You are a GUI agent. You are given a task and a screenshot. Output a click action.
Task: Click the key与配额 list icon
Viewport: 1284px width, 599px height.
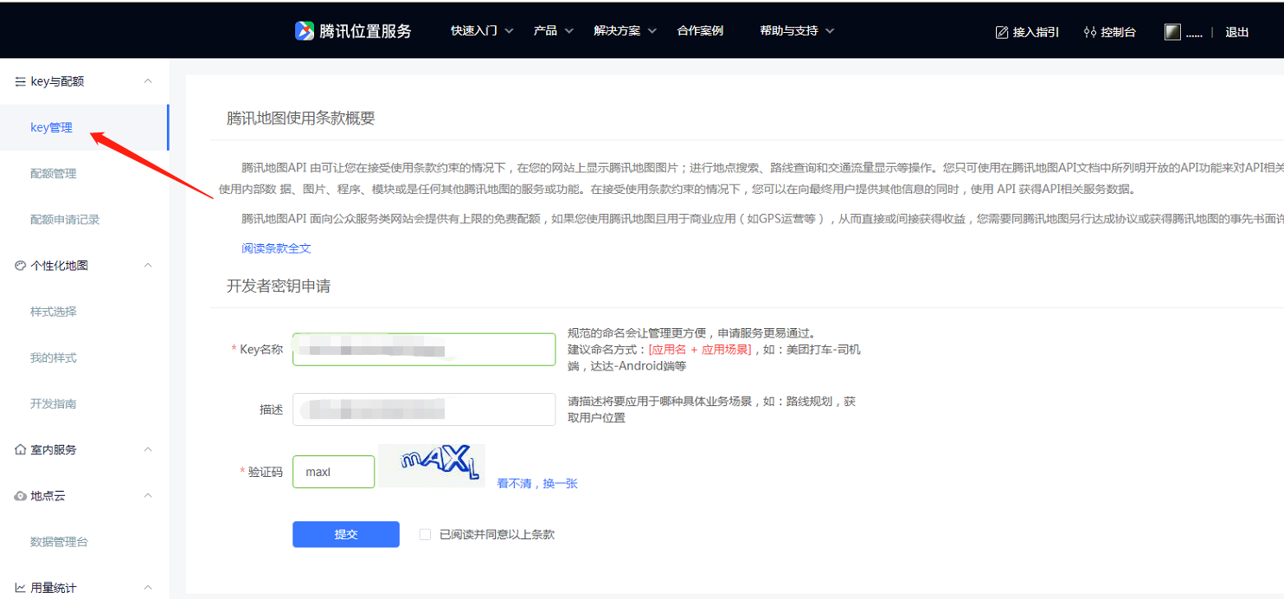[20, 81]
